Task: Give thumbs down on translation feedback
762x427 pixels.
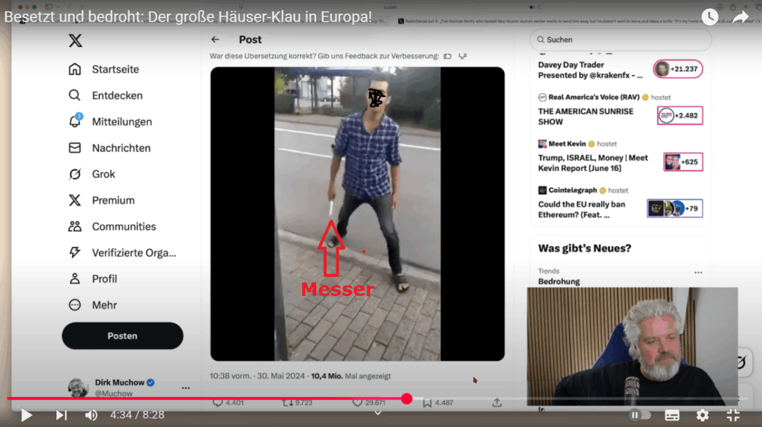Action: [463, 57]
